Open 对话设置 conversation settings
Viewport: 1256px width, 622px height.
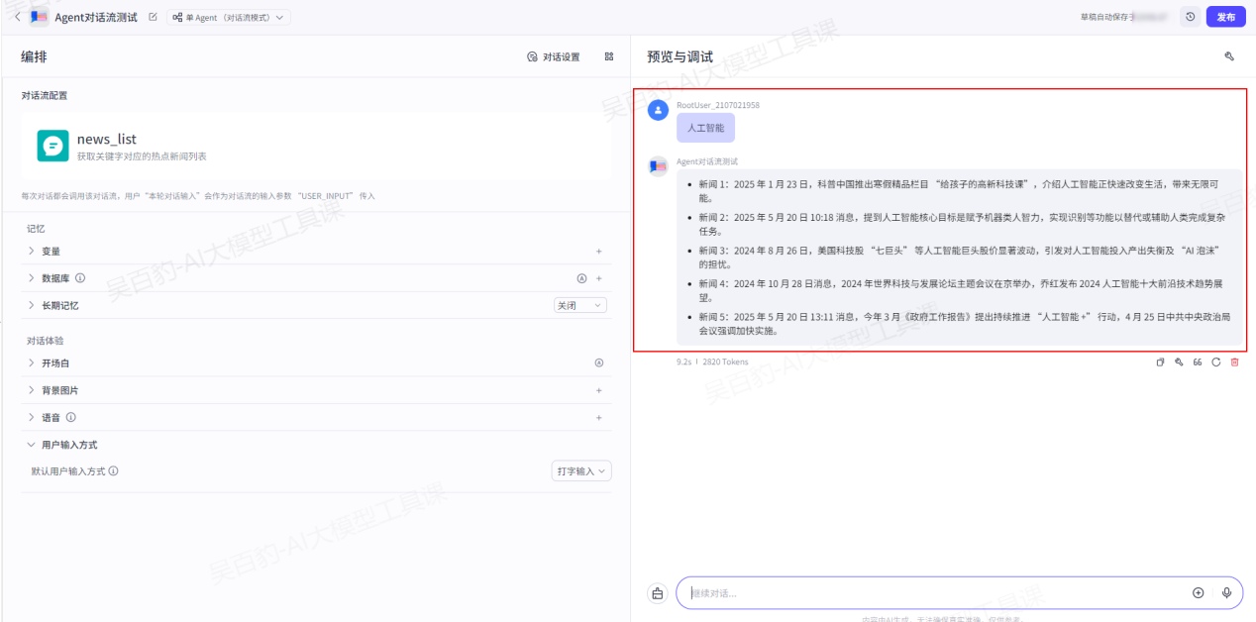click(x=554, y=57)
